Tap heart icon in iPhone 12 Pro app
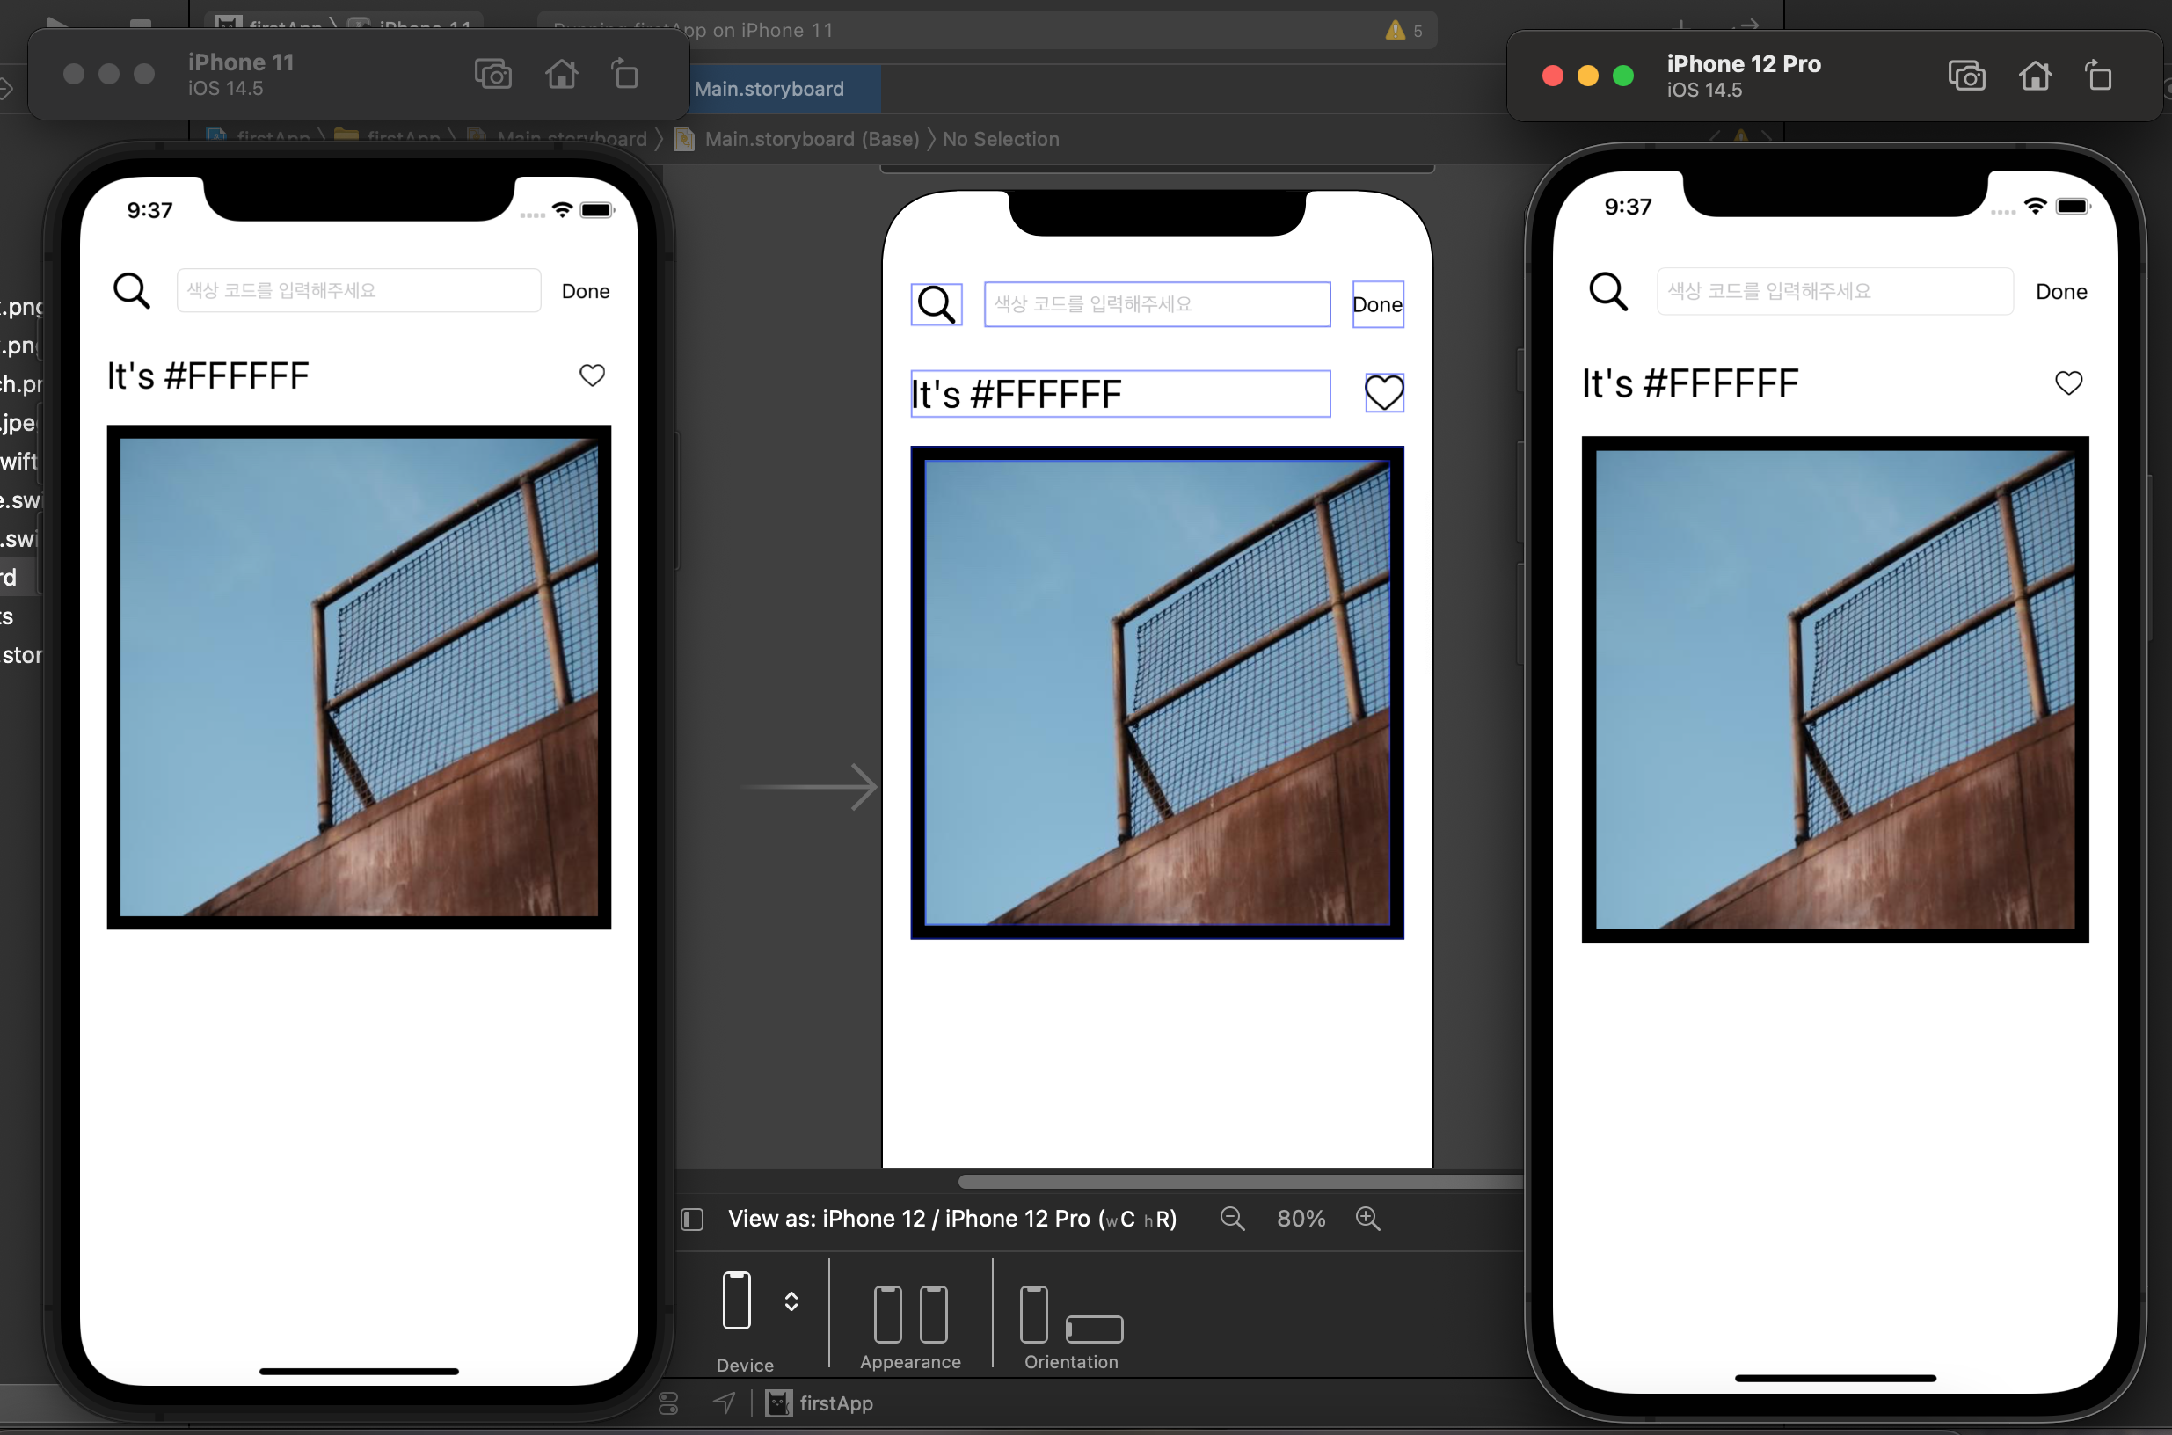2172x1435 pixels. [x=2067, y=382]
